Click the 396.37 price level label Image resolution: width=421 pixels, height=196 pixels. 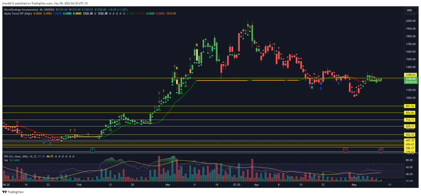click(x=410, y=148)
